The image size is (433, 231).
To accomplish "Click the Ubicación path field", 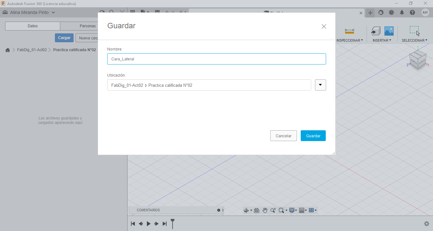I will [209, 85].
